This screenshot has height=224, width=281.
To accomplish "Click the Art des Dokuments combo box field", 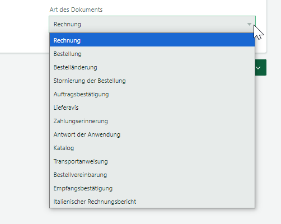I will [x=152, y=24].
